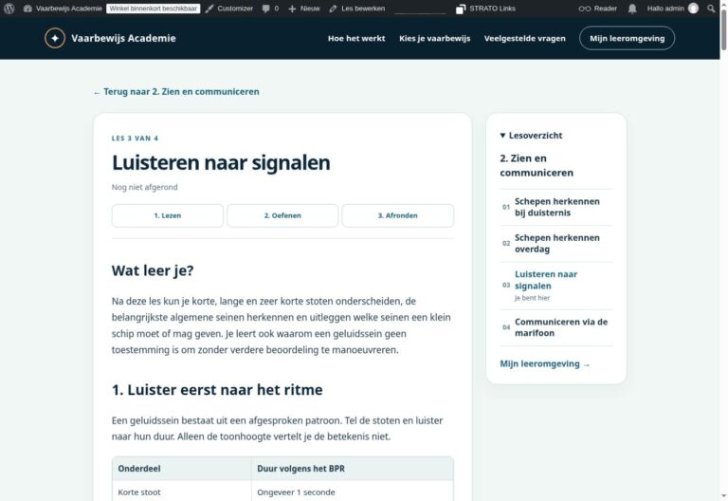Go back via 'Terug naar 2. Zien en communiceren'

click(176, 91)
